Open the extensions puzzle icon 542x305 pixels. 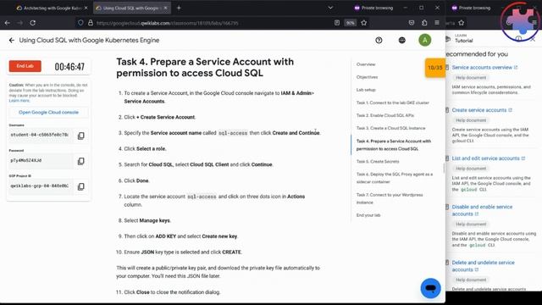tap(424, 23)
